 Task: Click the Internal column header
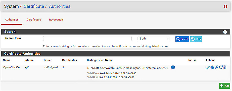click(x=29, y=60)
